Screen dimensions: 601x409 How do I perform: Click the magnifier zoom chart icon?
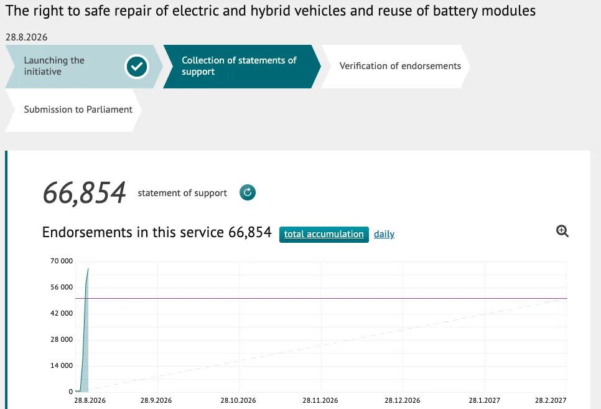click(562, 231)
